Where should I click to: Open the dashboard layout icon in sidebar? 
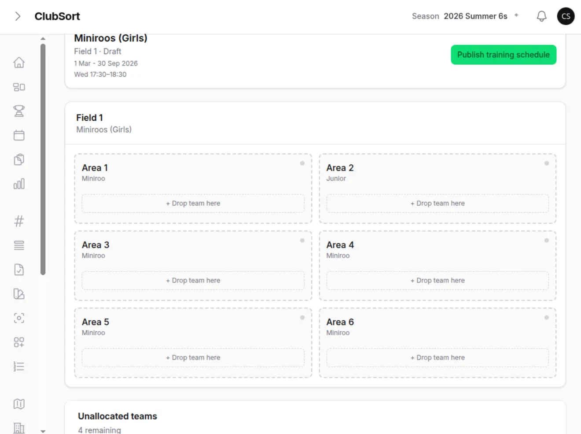[x=19, y=87]
